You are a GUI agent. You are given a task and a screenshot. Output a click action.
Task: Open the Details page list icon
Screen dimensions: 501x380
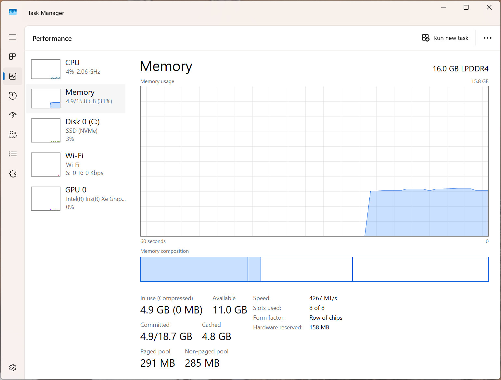(13, 154)
